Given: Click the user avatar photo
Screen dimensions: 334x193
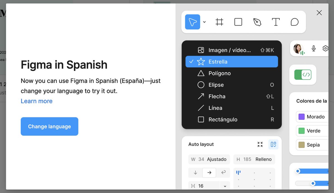Looking at the screenshot, I should 298,48.
